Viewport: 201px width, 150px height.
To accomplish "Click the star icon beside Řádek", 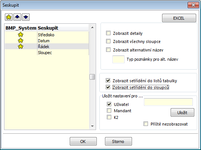I will 20,46.
